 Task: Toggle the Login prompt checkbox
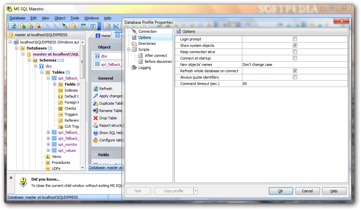pos(295,39)
